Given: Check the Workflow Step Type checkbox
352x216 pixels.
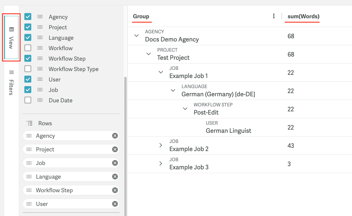Looking at the screenshot, I should (28, 69).
